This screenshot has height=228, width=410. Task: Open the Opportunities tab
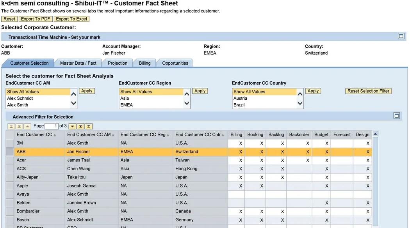pos(175,63)
